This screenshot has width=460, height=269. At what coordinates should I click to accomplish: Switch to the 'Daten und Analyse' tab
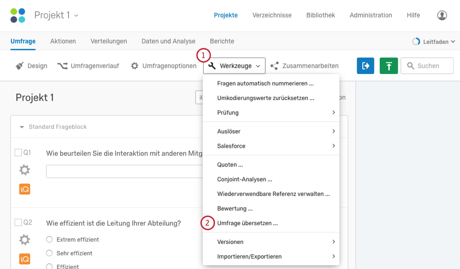pos(168,42)
